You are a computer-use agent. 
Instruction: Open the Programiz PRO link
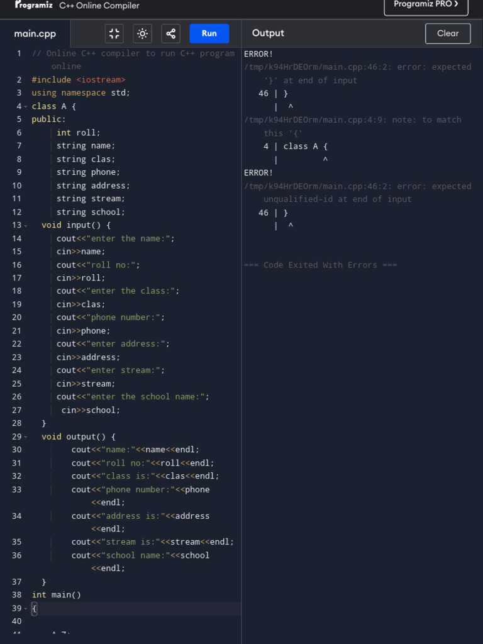coord(426,5)
